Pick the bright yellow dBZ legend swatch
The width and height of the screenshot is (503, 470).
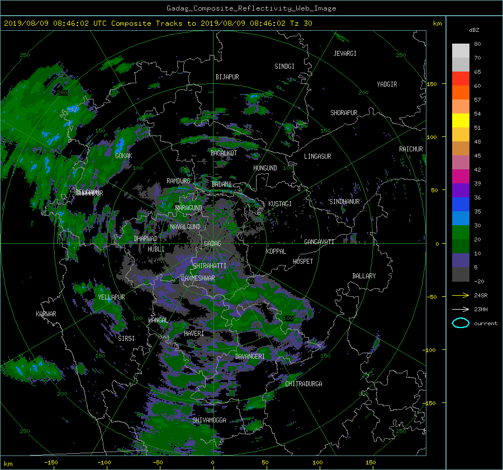point(461,120)
